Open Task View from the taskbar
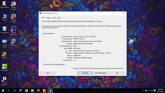Viewport: 165px width, 93px height. (14, 91)
